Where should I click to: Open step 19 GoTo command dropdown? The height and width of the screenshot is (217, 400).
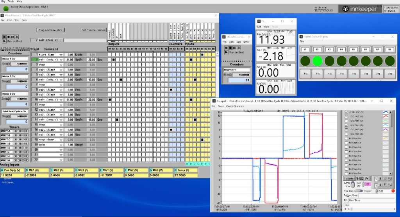pyautogui.click(x=61, y=144)
